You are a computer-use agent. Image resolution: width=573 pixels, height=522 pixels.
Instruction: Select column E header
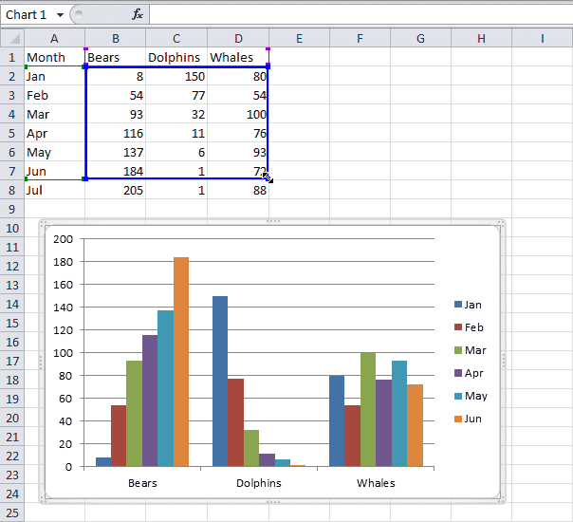299,38
